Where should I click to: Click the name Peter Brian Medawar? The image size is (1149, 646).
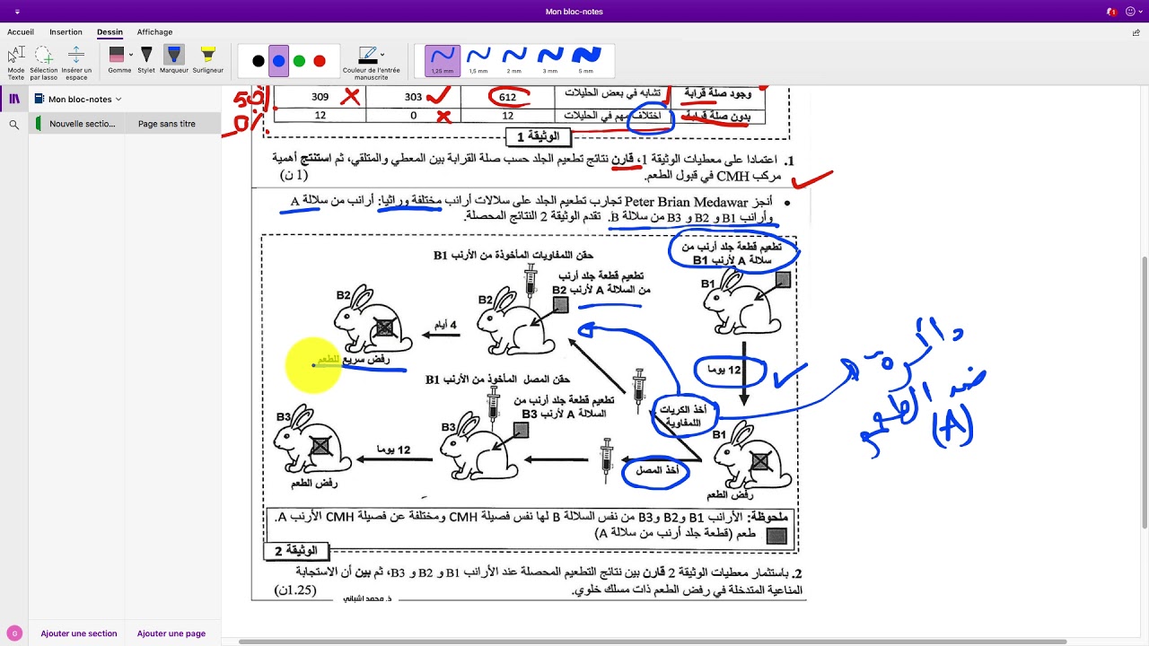(684, 202)
